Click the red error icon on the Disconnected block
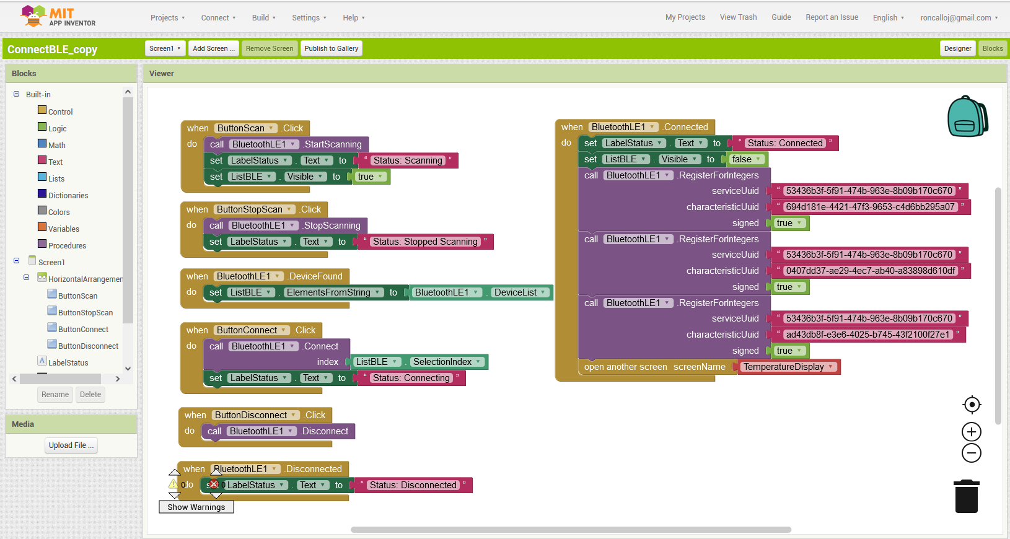 click(213, 484)
